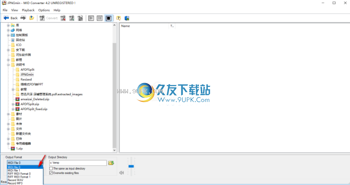This screenshot has width=350, height=185.
Task: Click the Forward arrow toolbar icon
Action: click(23, 18)
